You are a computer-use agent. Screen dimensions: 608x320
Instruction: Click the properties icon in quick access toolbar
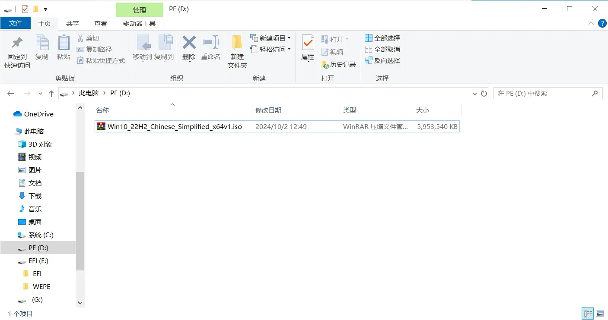point(25,9)
